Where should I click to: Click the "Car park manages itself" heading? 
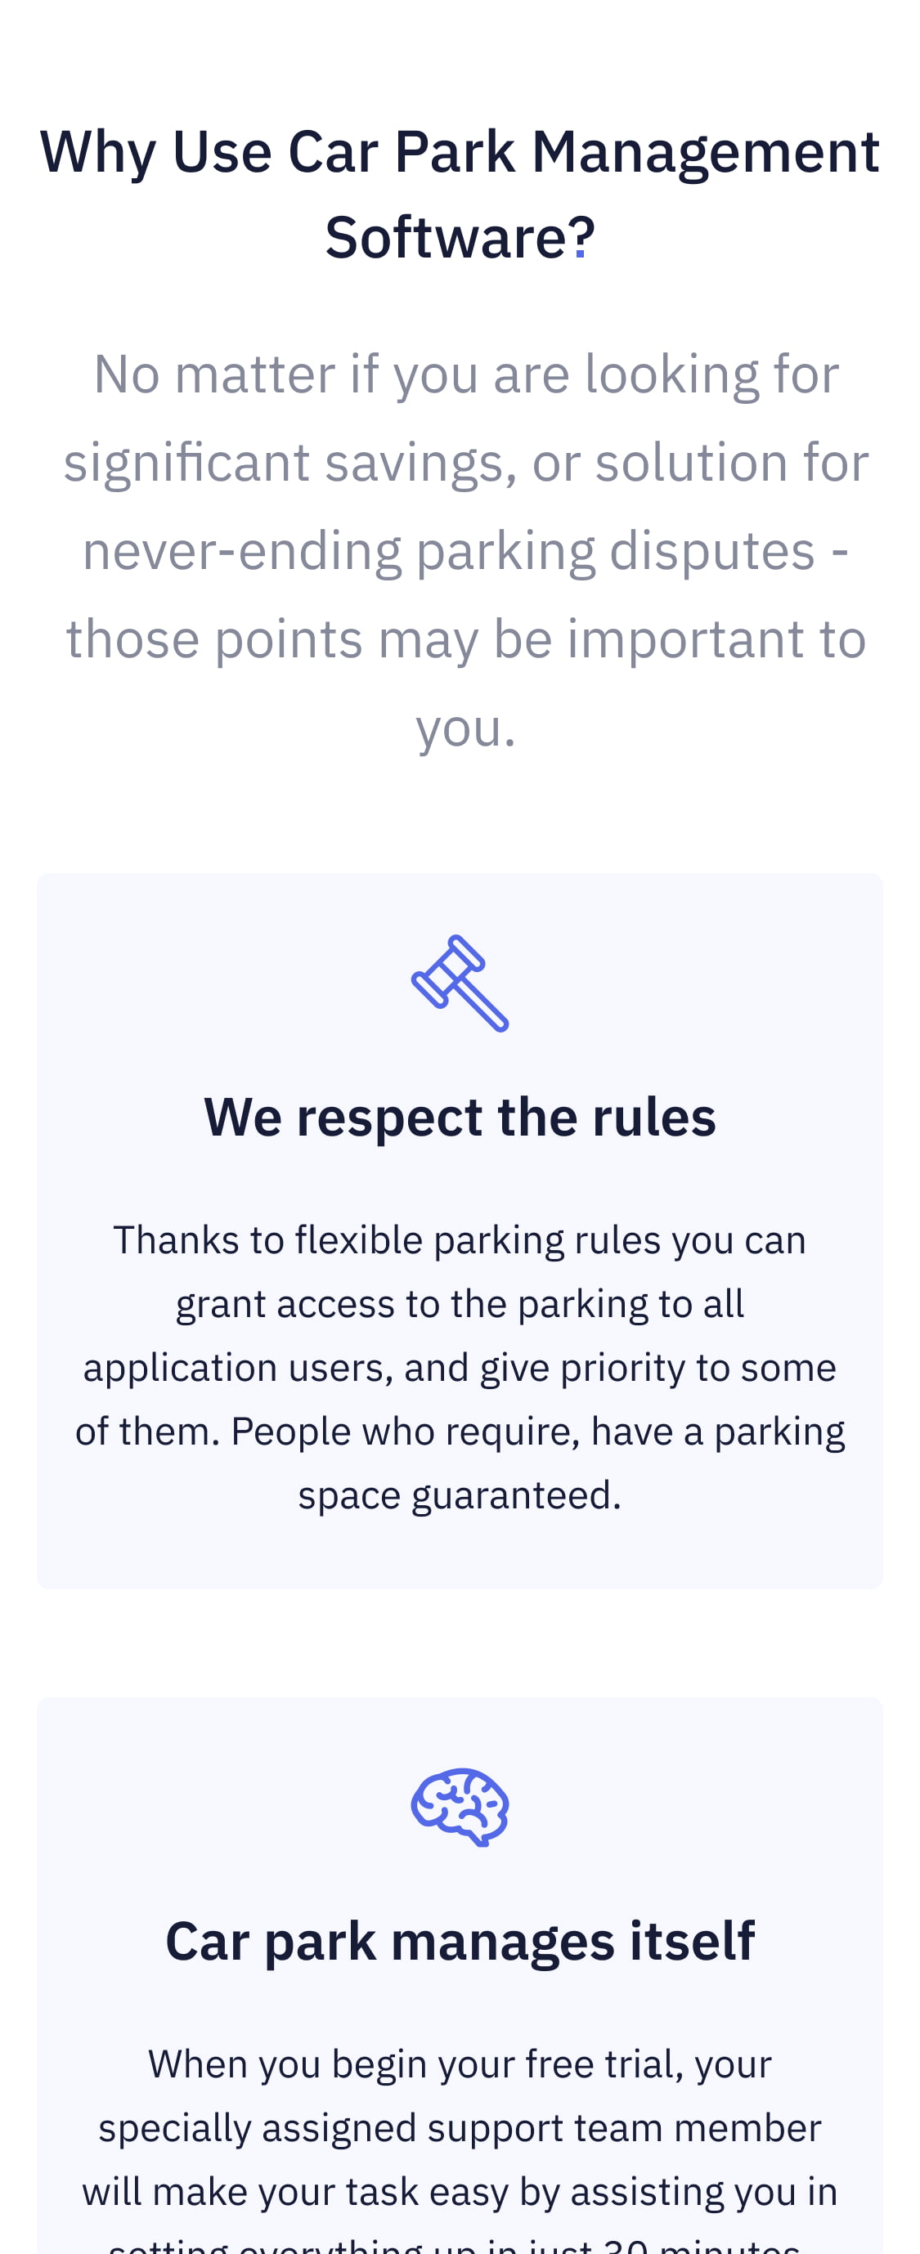click(460, 1941)
